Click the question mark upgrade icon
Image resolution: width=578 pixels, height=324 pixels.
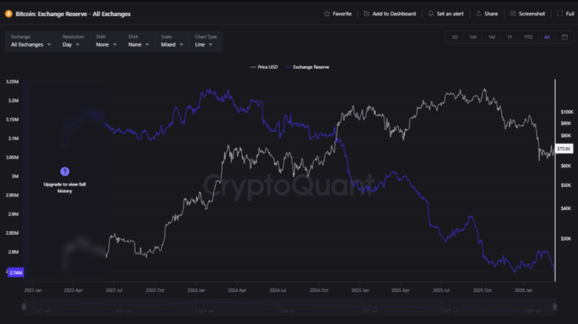tap(65, 172)
